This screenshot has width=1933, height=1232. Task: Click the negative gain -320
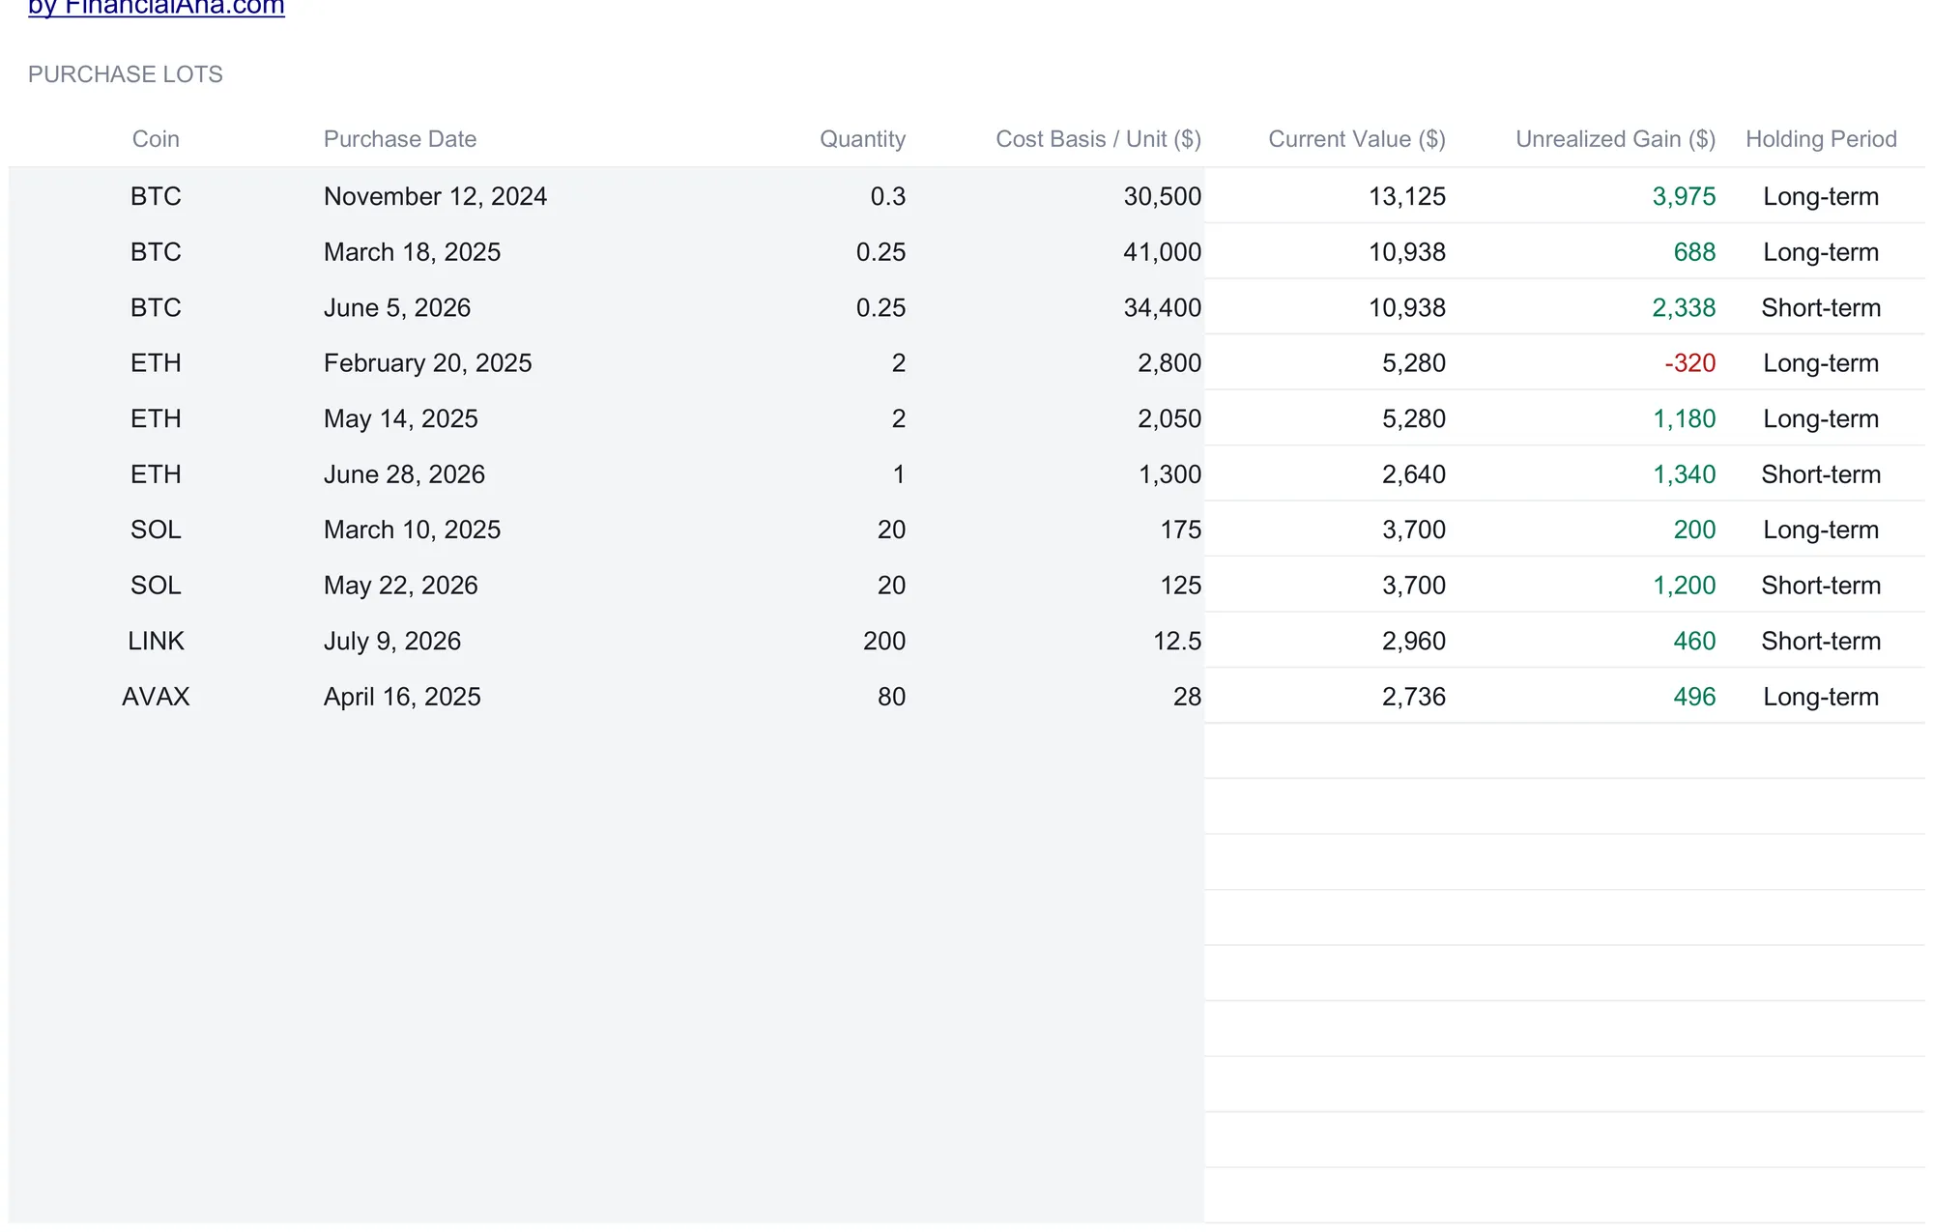1689,363
